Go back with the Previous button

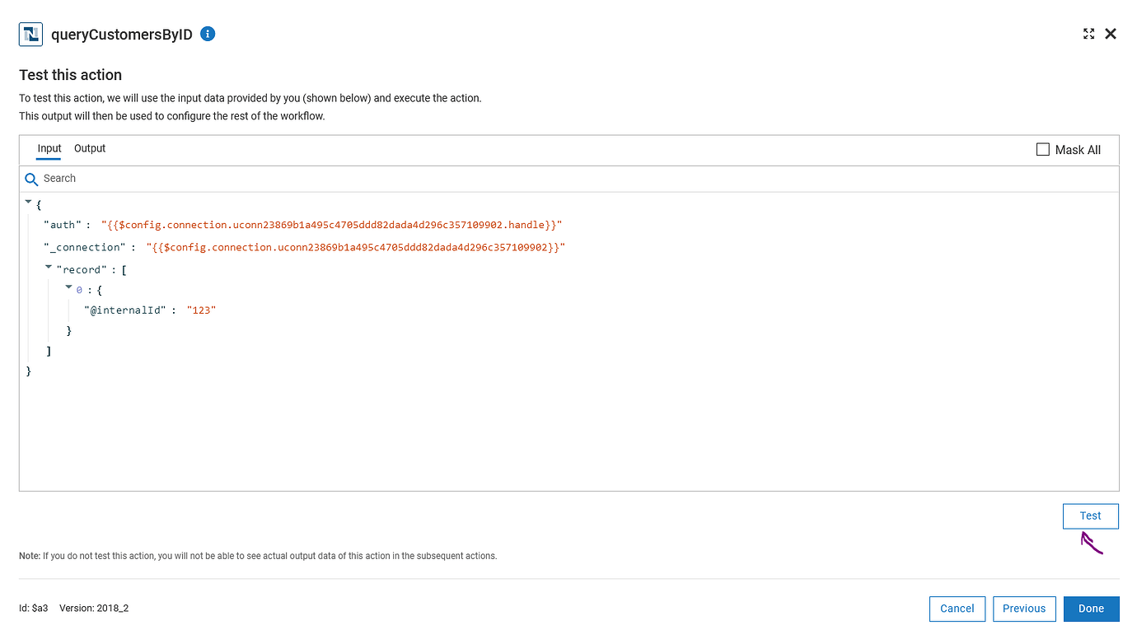click(x=1024, y=609)
